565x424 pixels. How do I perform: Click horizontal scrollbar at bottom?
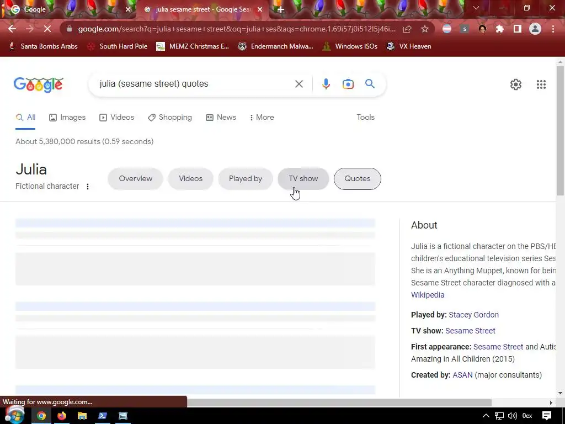pyautogui.click(x=339, y=402)
